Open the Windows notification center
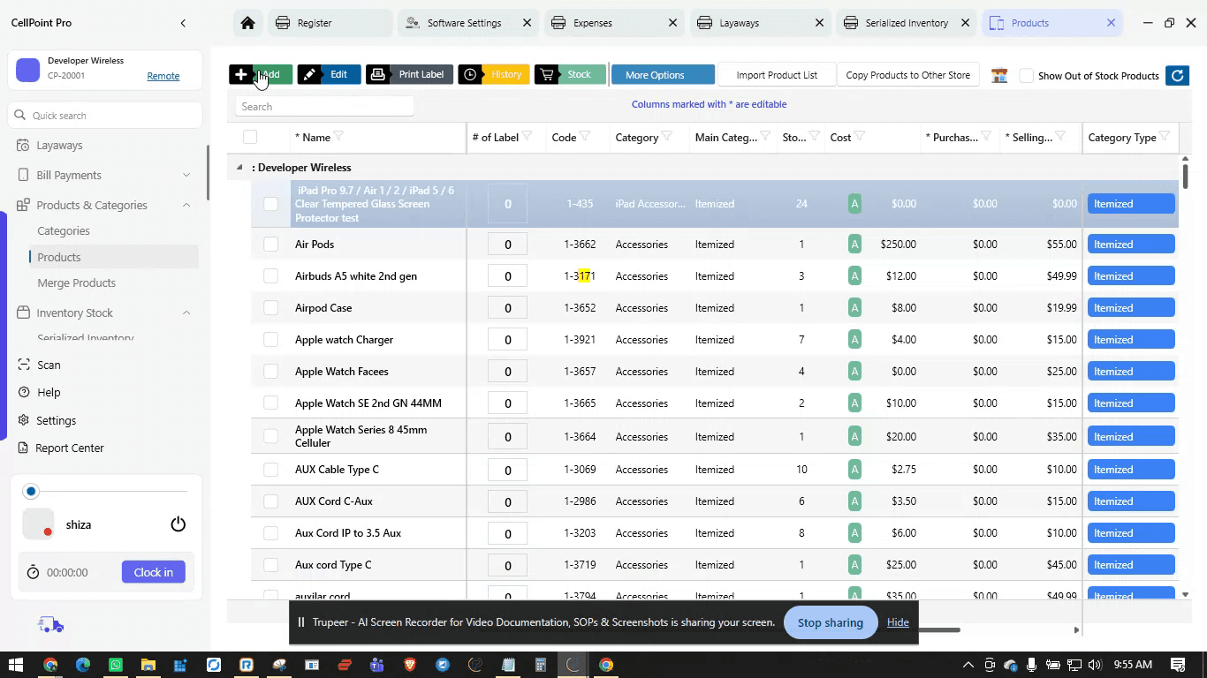 click(x=1178, y=665)
